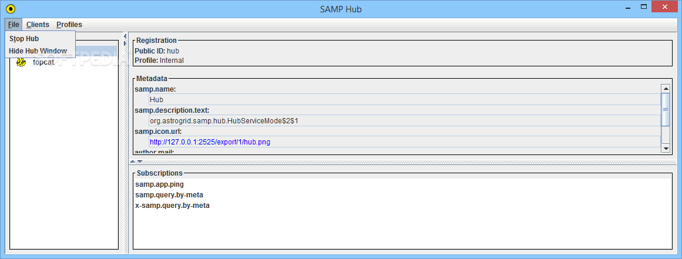The height and width of the screenshot is (259, 682).
Task: Click metadata scrollbar down arrow
Action: click(666, 149)
